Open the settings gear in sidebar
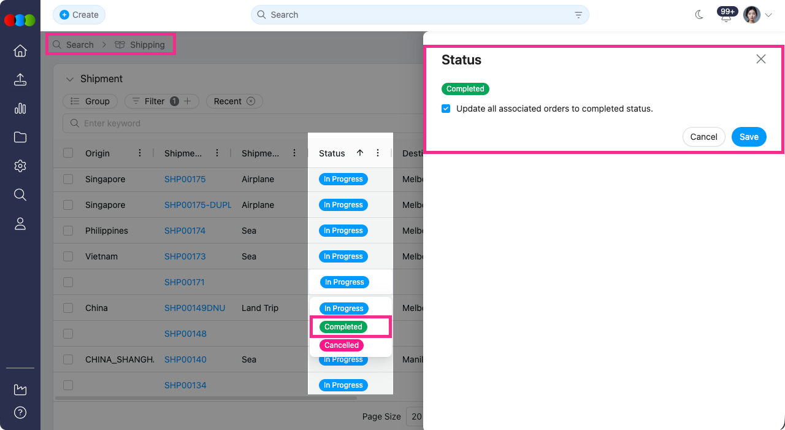Viewport: 785px width, 430px height. pos(20,166)
